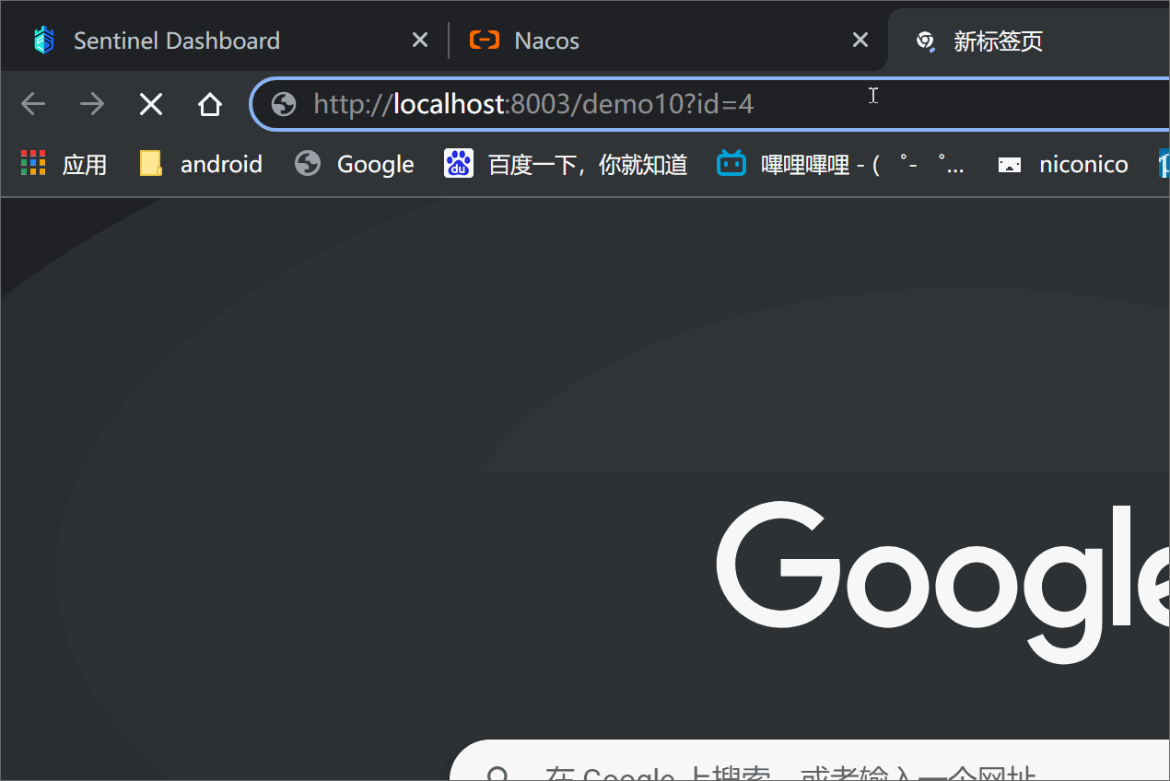Switch to the Sentinel Dashboard tab
This screenshot has width=1170, height=781.
221,41
